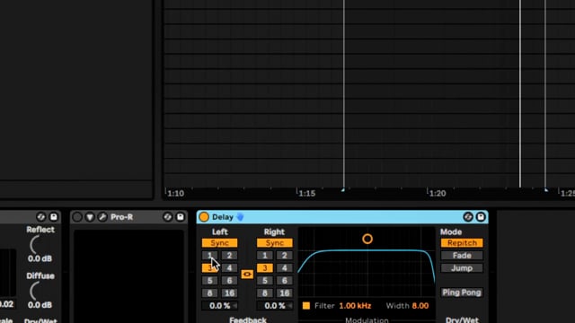The width and height of the screenshot is (575, 323).
Task: Toggle Right channel Sync
Action: [275, 243]
